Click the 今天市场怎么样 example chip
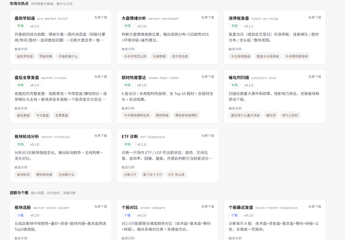 tap(135, 56)
